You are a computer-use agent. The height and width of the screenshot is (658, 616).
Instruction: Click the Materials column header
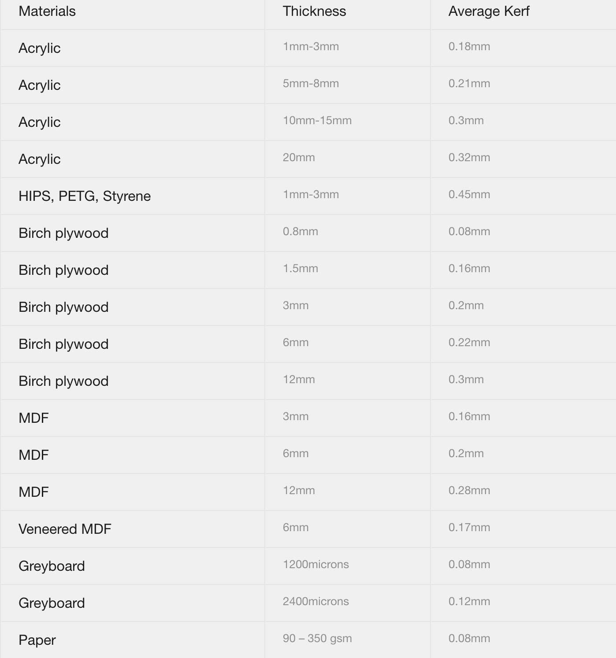coord(47,11)
